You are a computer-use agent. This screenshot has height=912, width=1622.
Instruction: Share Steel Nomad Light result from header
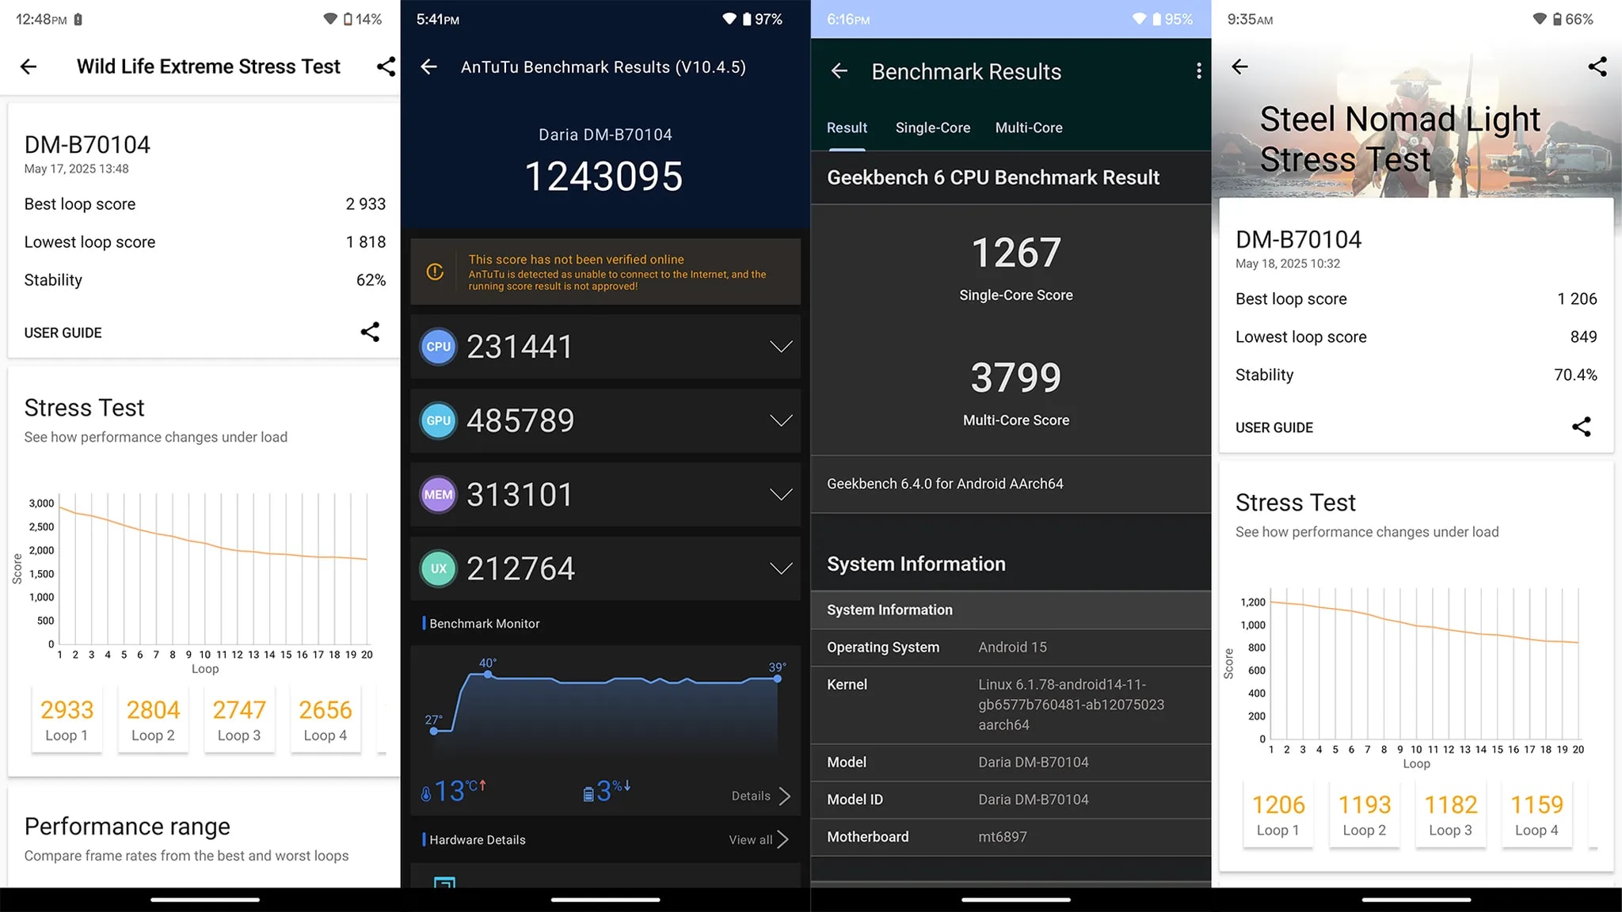(1597, 67)
